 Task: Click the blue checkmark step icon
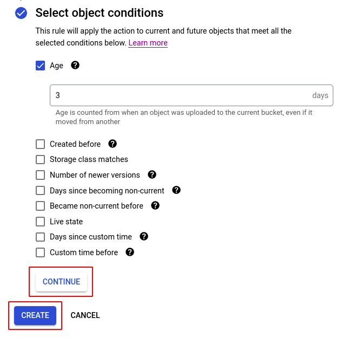click(21, 13)
